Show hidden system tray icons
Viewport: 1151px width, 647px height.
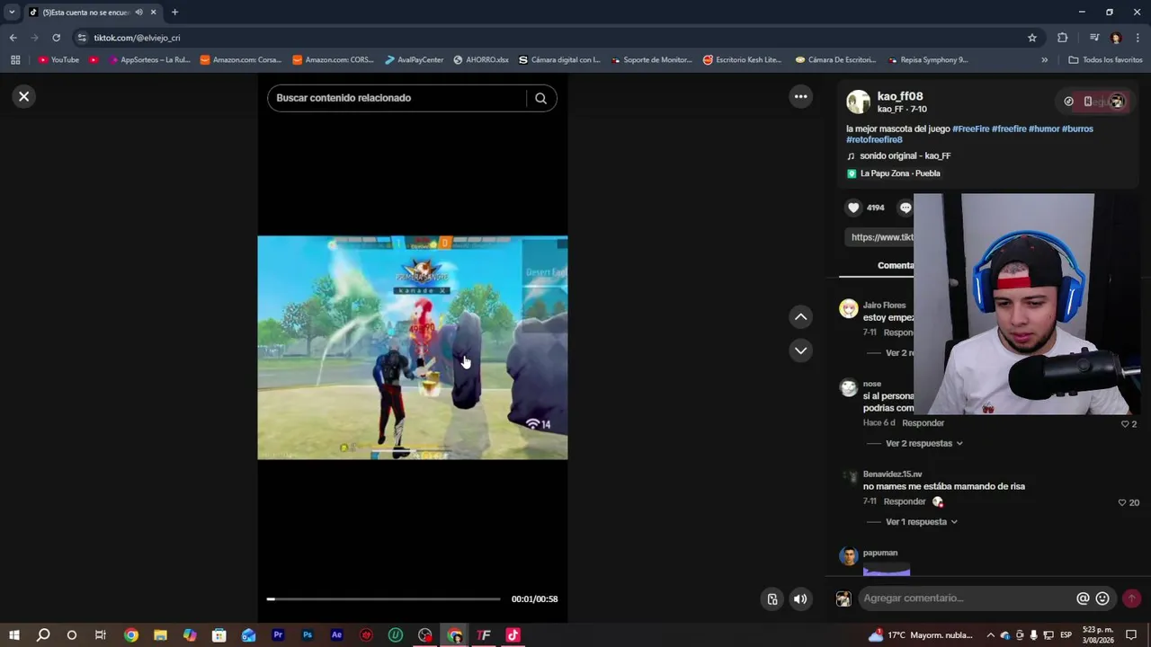[x=990, y=635]
